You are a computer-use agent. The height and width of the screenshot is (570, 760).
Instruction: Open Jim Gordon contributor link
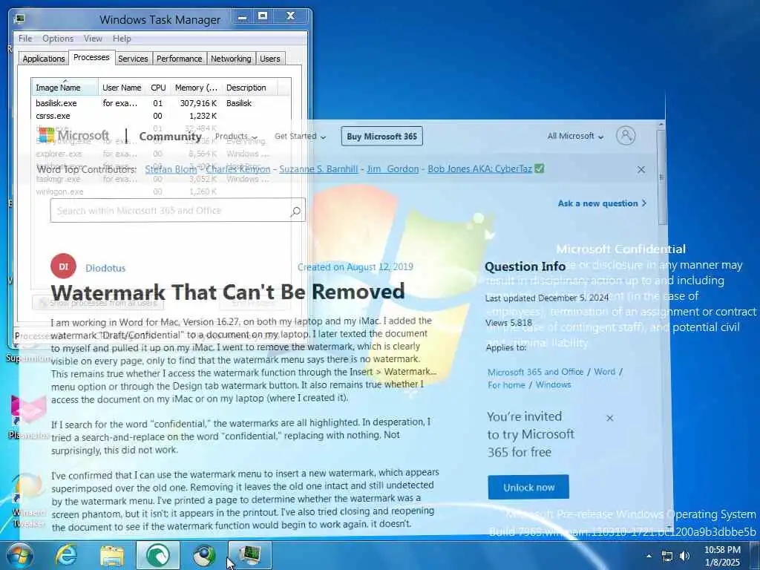pos(393,168)
